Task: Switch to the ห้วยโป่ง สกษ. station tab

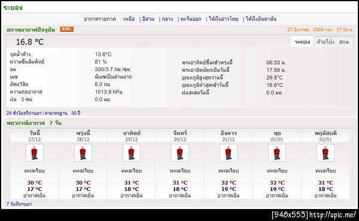Action: coord(333,42)
